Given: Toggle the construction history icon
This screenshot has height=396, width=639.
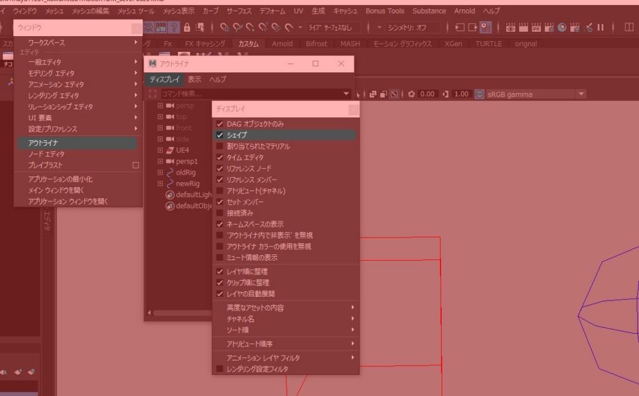Looking at the screenshot, I should click(485, 27).
